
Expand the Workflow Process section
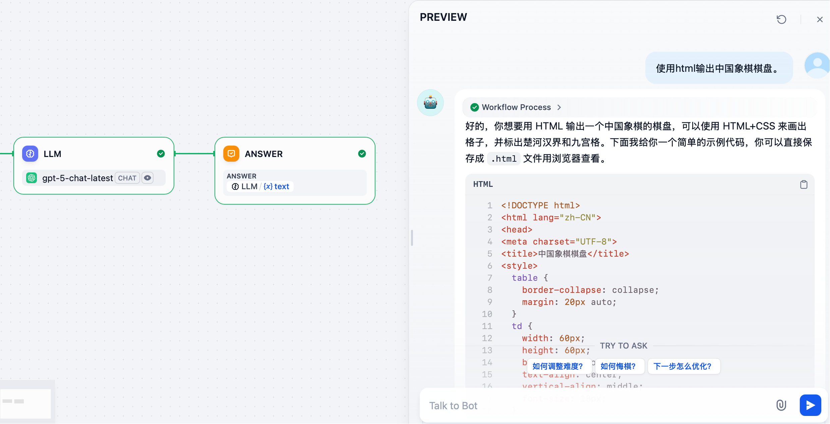(x=516, y=107)
